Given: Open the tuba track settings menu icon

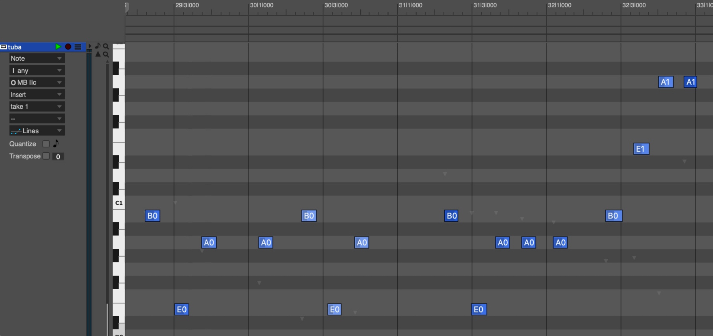Looking at the screenshot, I should point(78,47).
